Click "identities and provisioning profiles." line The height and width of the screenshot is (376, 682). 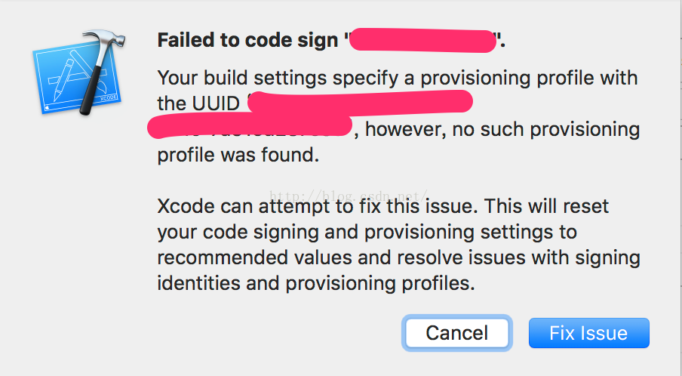(316, 283)
